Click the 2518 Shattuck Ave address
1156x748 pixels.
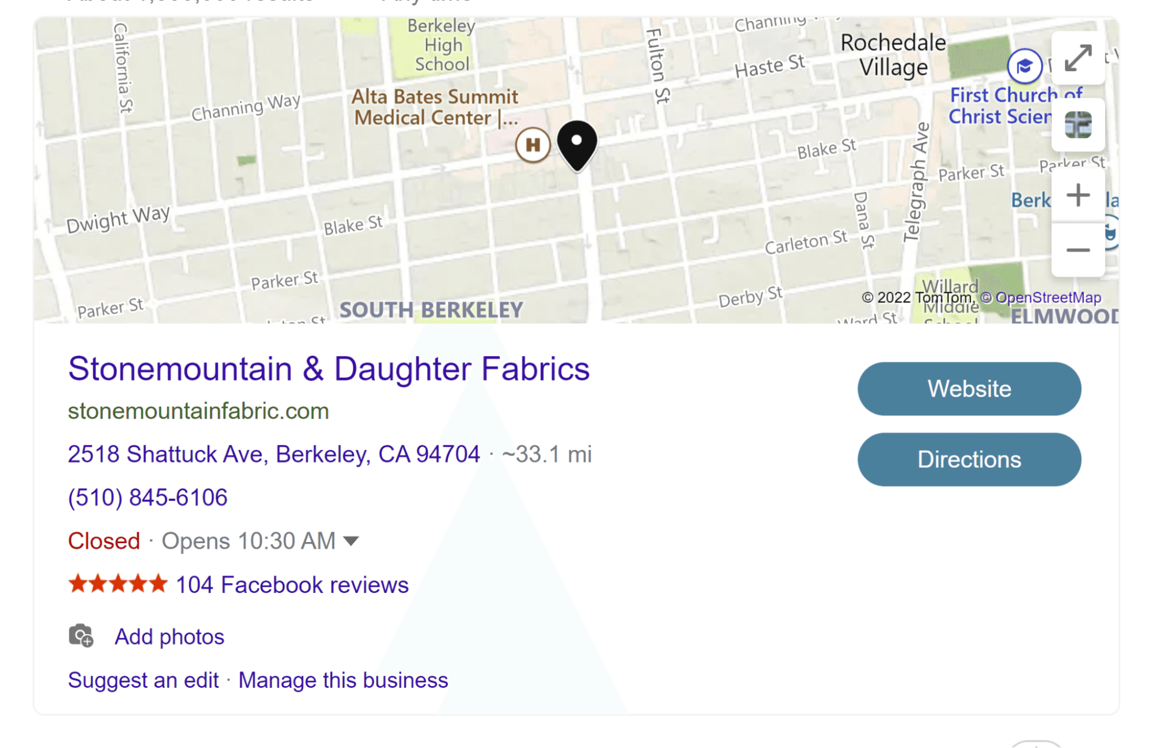pos(274,454)
